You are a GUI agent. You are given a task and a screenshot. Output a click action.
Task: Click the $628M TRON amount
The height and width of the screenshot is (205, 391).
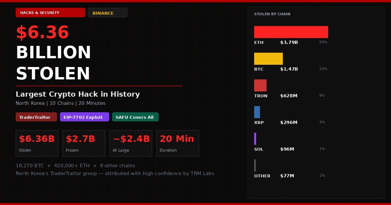[x=289, y=96]
